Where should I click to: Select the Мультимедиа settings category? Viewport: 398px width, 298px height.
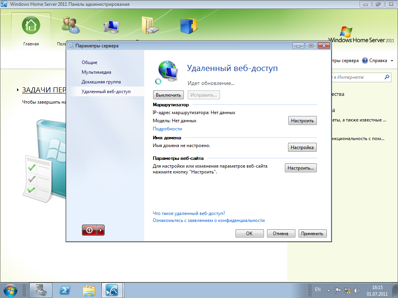pyautogui.click(x=96, y=72)
